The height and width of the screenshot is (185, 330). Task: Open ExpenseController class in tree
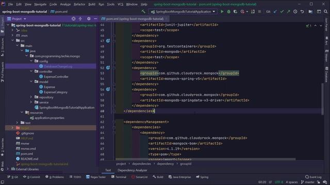pyautogui.click(x=56, y=77)
